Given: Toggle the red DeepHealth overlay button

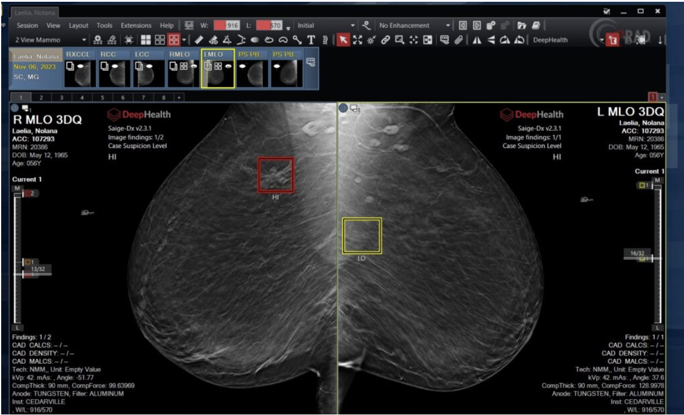Looking at the screenshot, I should pos(613,40).
